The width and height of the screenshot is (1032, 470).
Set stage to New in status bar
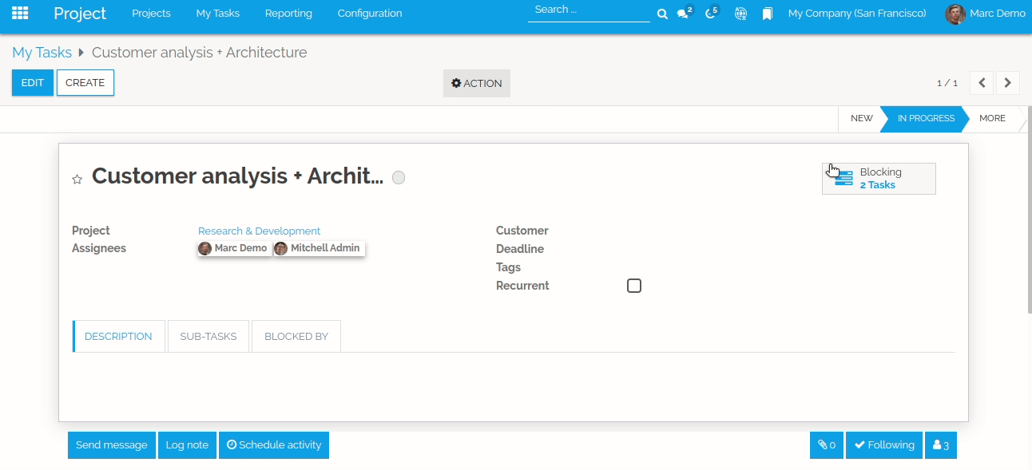(x=861, y=118)
